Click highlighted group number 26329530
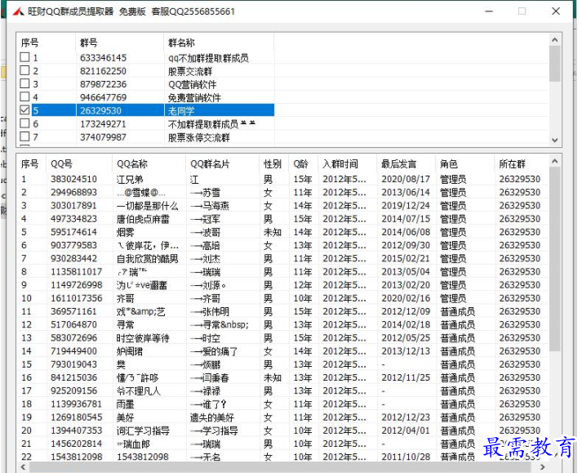Image resolution: width=582 pixels, height=473 pixels. coord(100,111)
